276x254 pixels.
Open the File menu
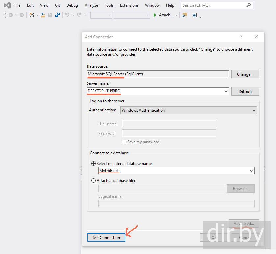17,5
